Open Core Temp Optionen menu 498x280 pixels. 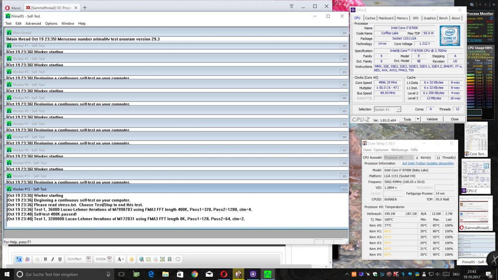coord(381,150)
